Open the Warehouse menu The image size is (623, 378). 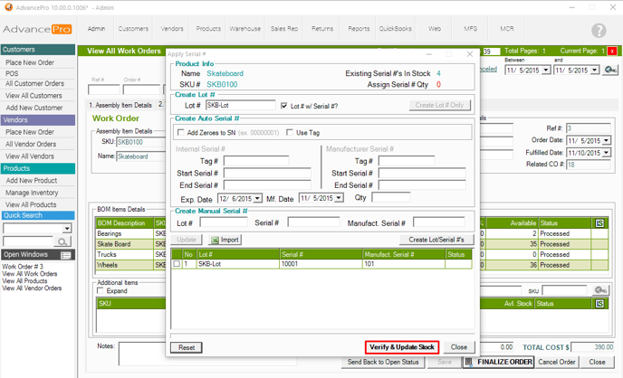[x=244, y=29]
